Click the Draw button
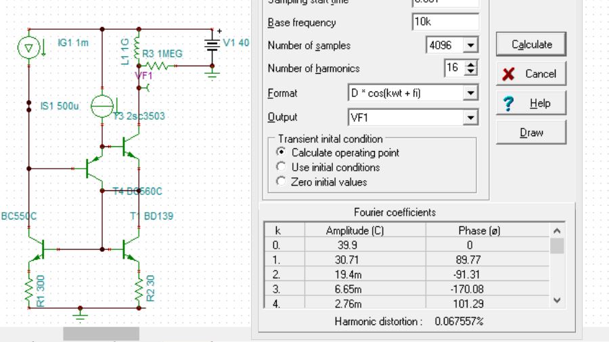The height and width of the screenshot is (342, 609). point(531,133)
